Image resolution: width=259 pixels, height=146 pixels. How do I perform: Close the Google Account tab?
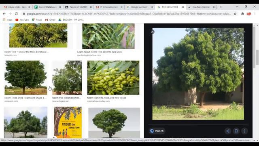[152, 7]
